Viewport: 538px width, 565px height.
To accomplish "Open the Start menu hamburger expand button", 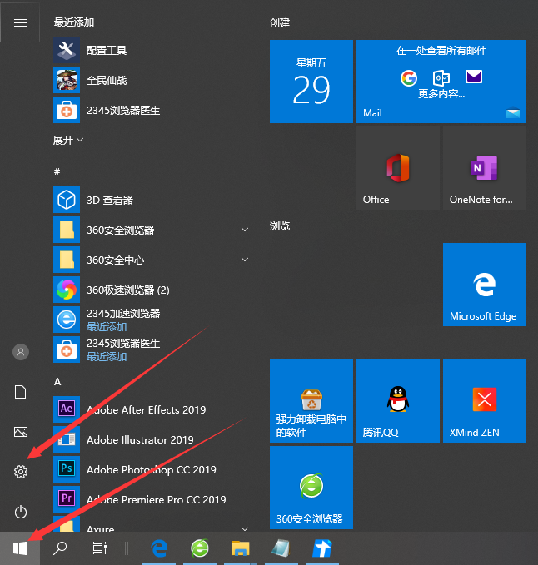I will (x=21, y=23).
